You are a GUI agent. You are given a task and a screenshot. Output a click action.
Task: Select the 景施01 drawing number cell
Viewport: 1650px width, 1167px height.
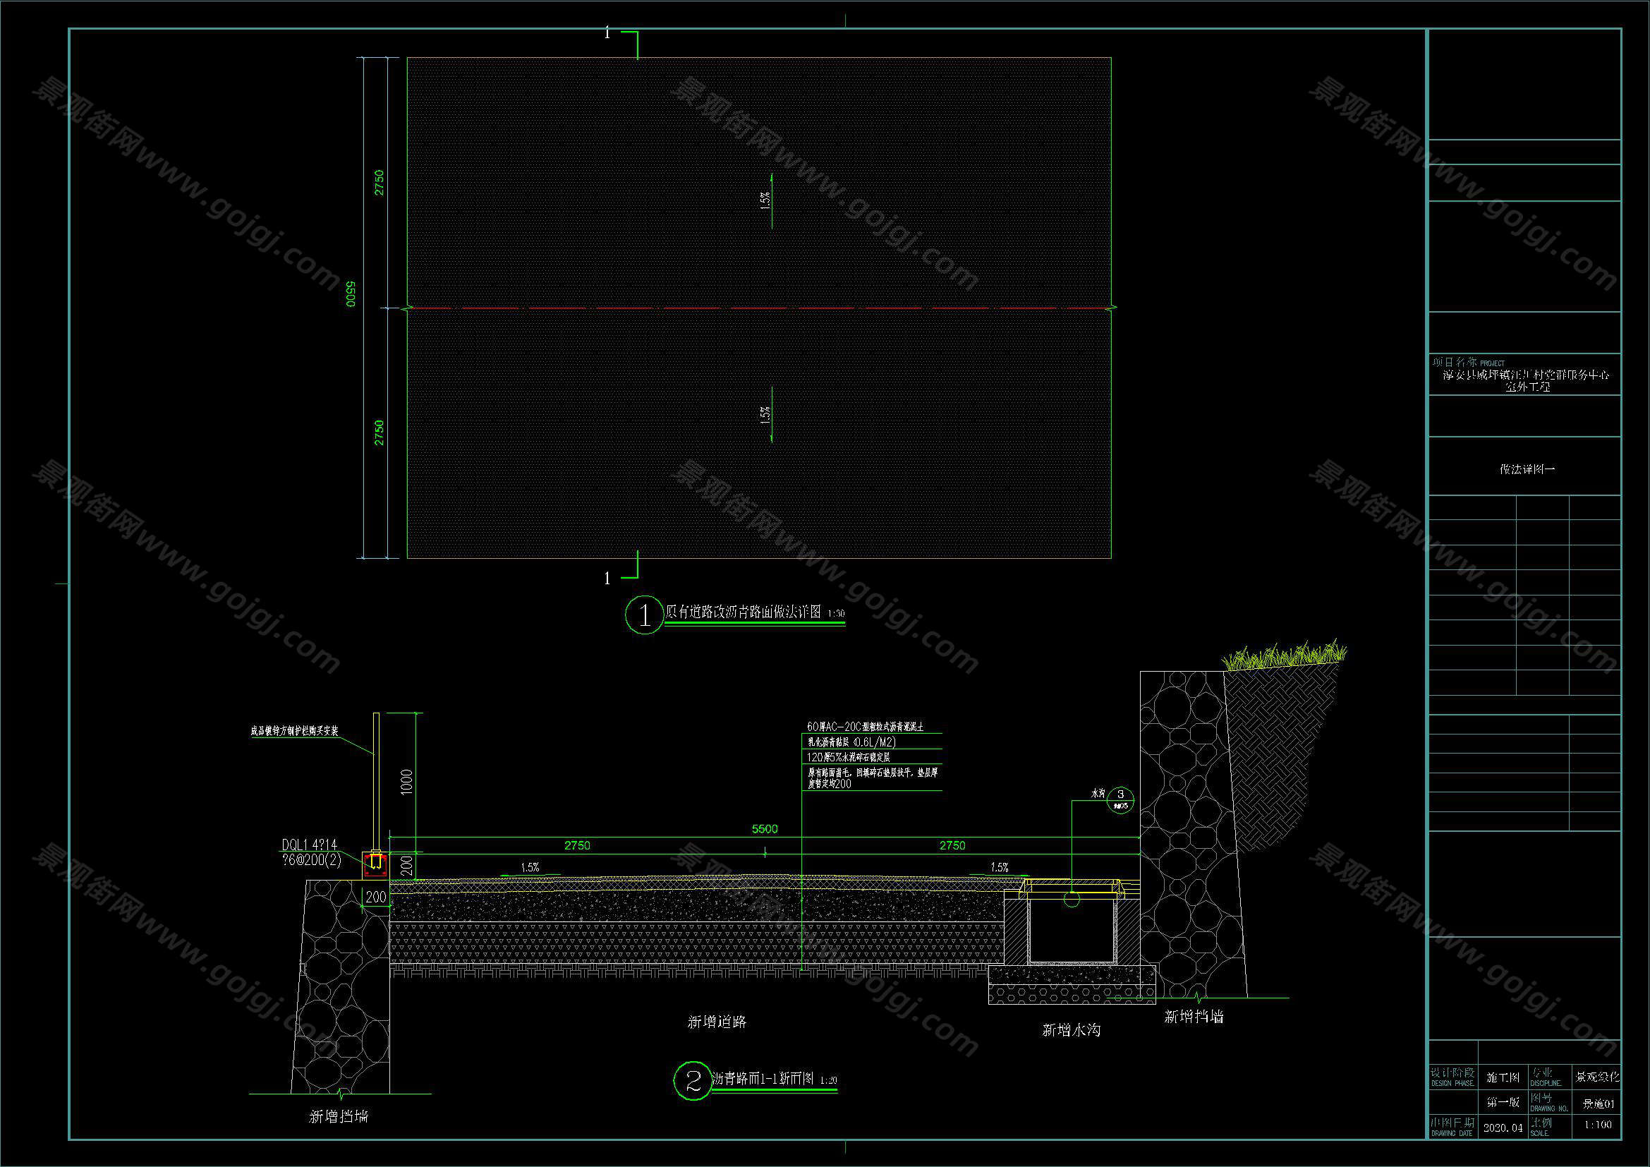click(1599, 1103)
